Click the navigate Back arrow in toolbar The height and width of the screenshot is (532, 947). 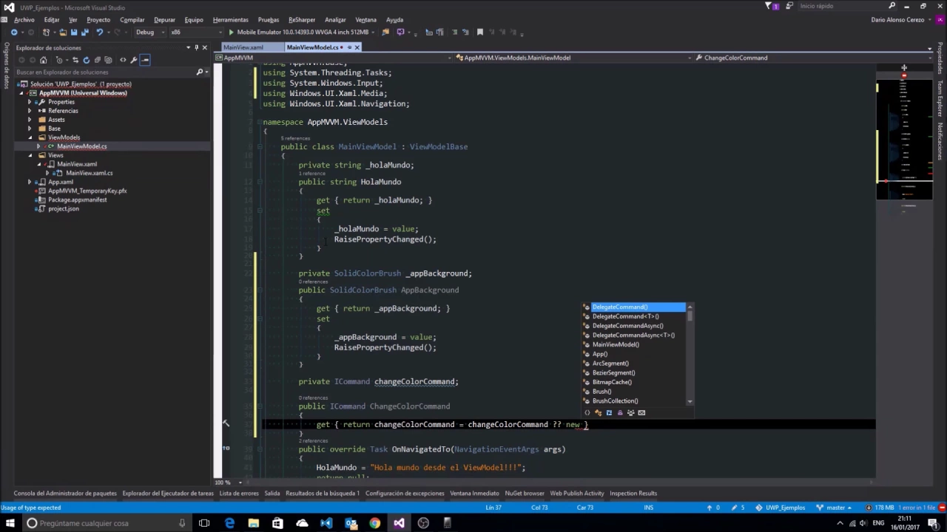[14, 33]
